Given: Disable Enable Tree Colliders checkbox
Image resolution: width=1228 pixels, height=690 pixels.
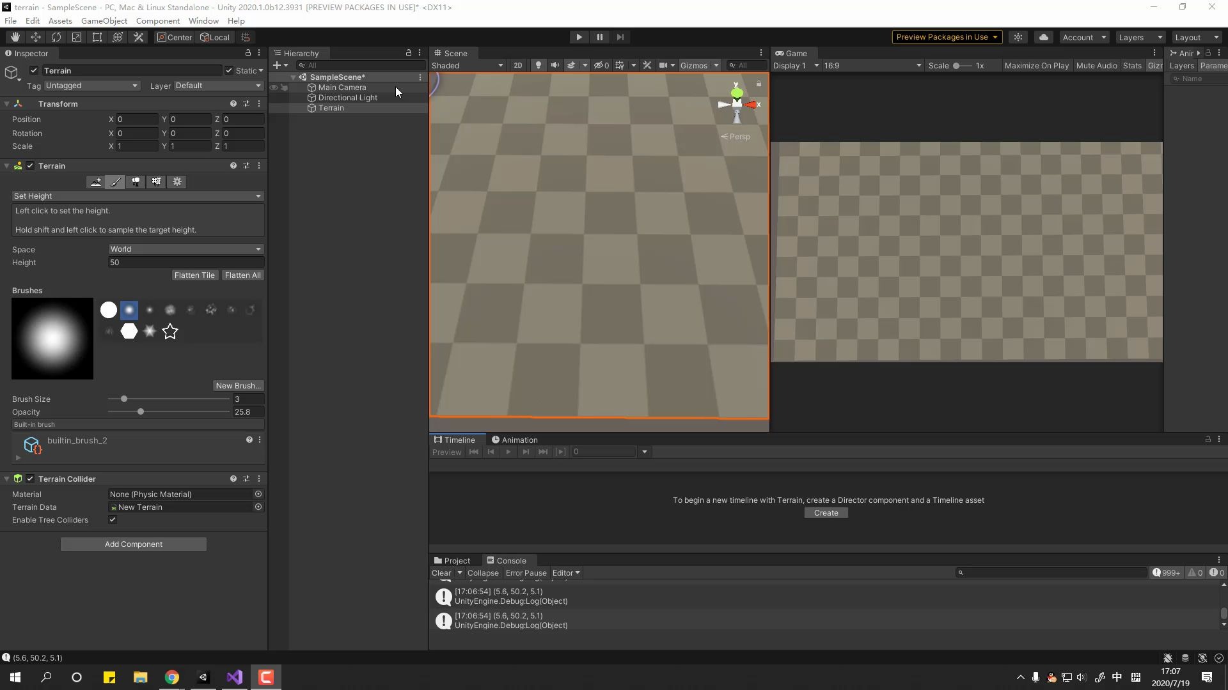Looking at the screenshot, I should tap(113, 520).
